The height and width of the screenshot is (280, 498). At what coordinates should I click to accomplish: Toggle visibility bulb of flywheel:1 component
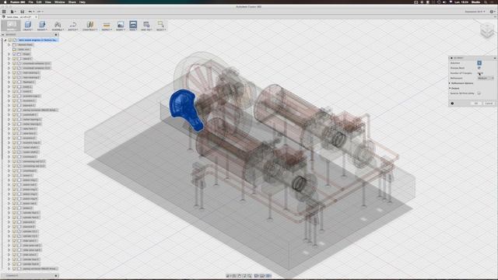[x=14, y=82]
